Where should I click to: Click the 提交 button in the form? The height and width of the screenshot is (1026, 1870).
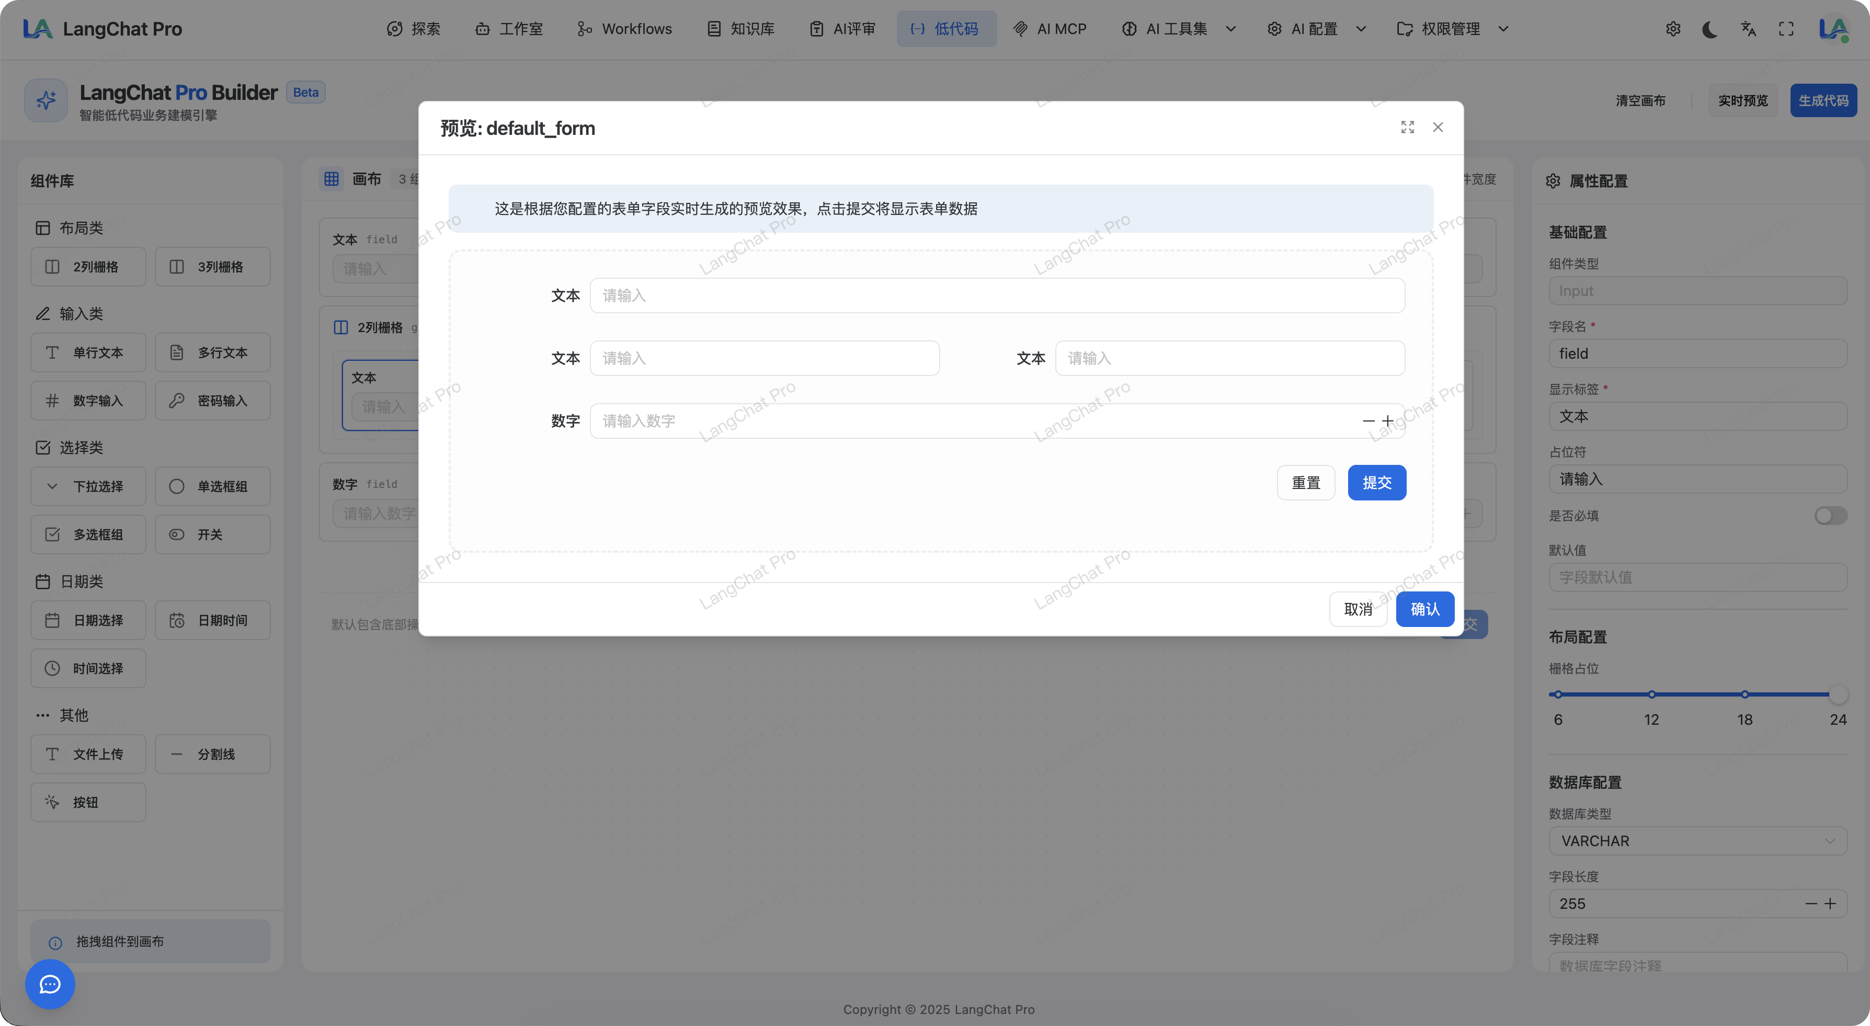tap(1376, 483)
